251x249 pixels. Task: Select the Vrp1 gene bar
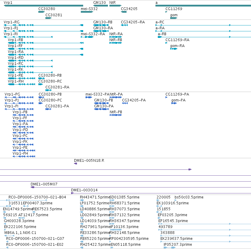pos(43,6)
